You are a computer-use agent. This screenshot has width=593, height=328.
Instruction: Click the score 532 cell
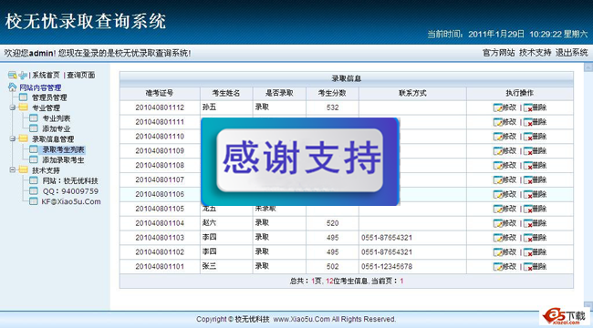point(332,108)
